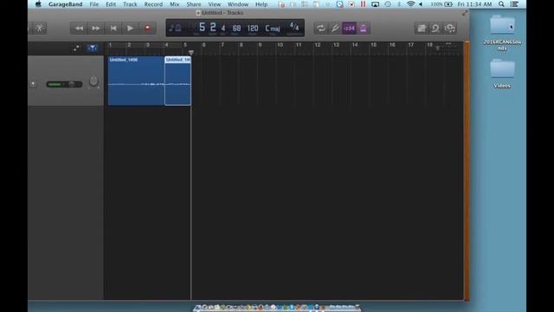Open the C maj key signature popup
The image size is (554, 312).
[273, 29]
